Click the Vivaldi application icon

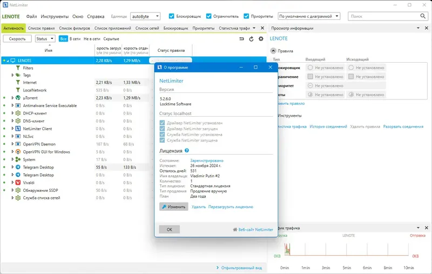click(x=18, y=183)
